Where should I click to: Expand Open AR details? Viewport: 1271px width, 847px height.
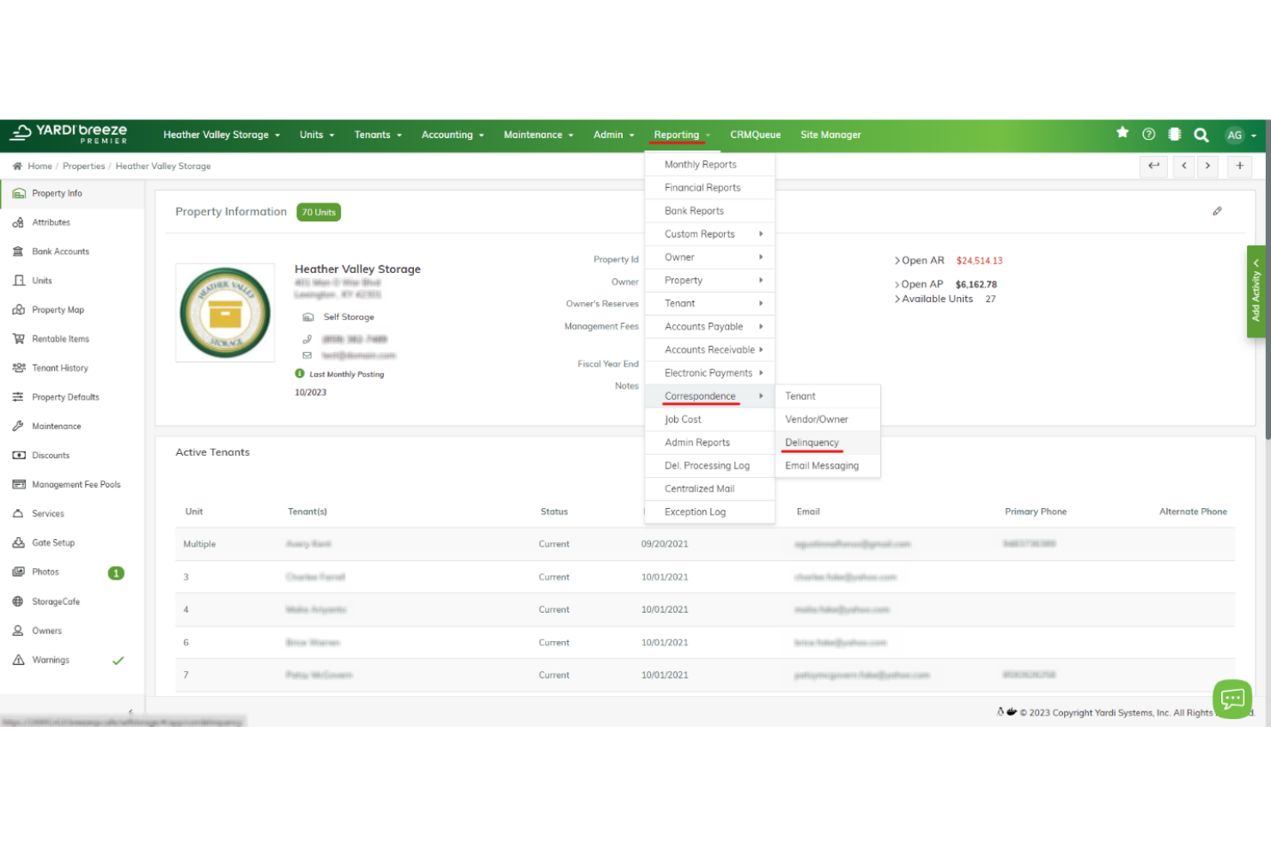pos(919,261)
